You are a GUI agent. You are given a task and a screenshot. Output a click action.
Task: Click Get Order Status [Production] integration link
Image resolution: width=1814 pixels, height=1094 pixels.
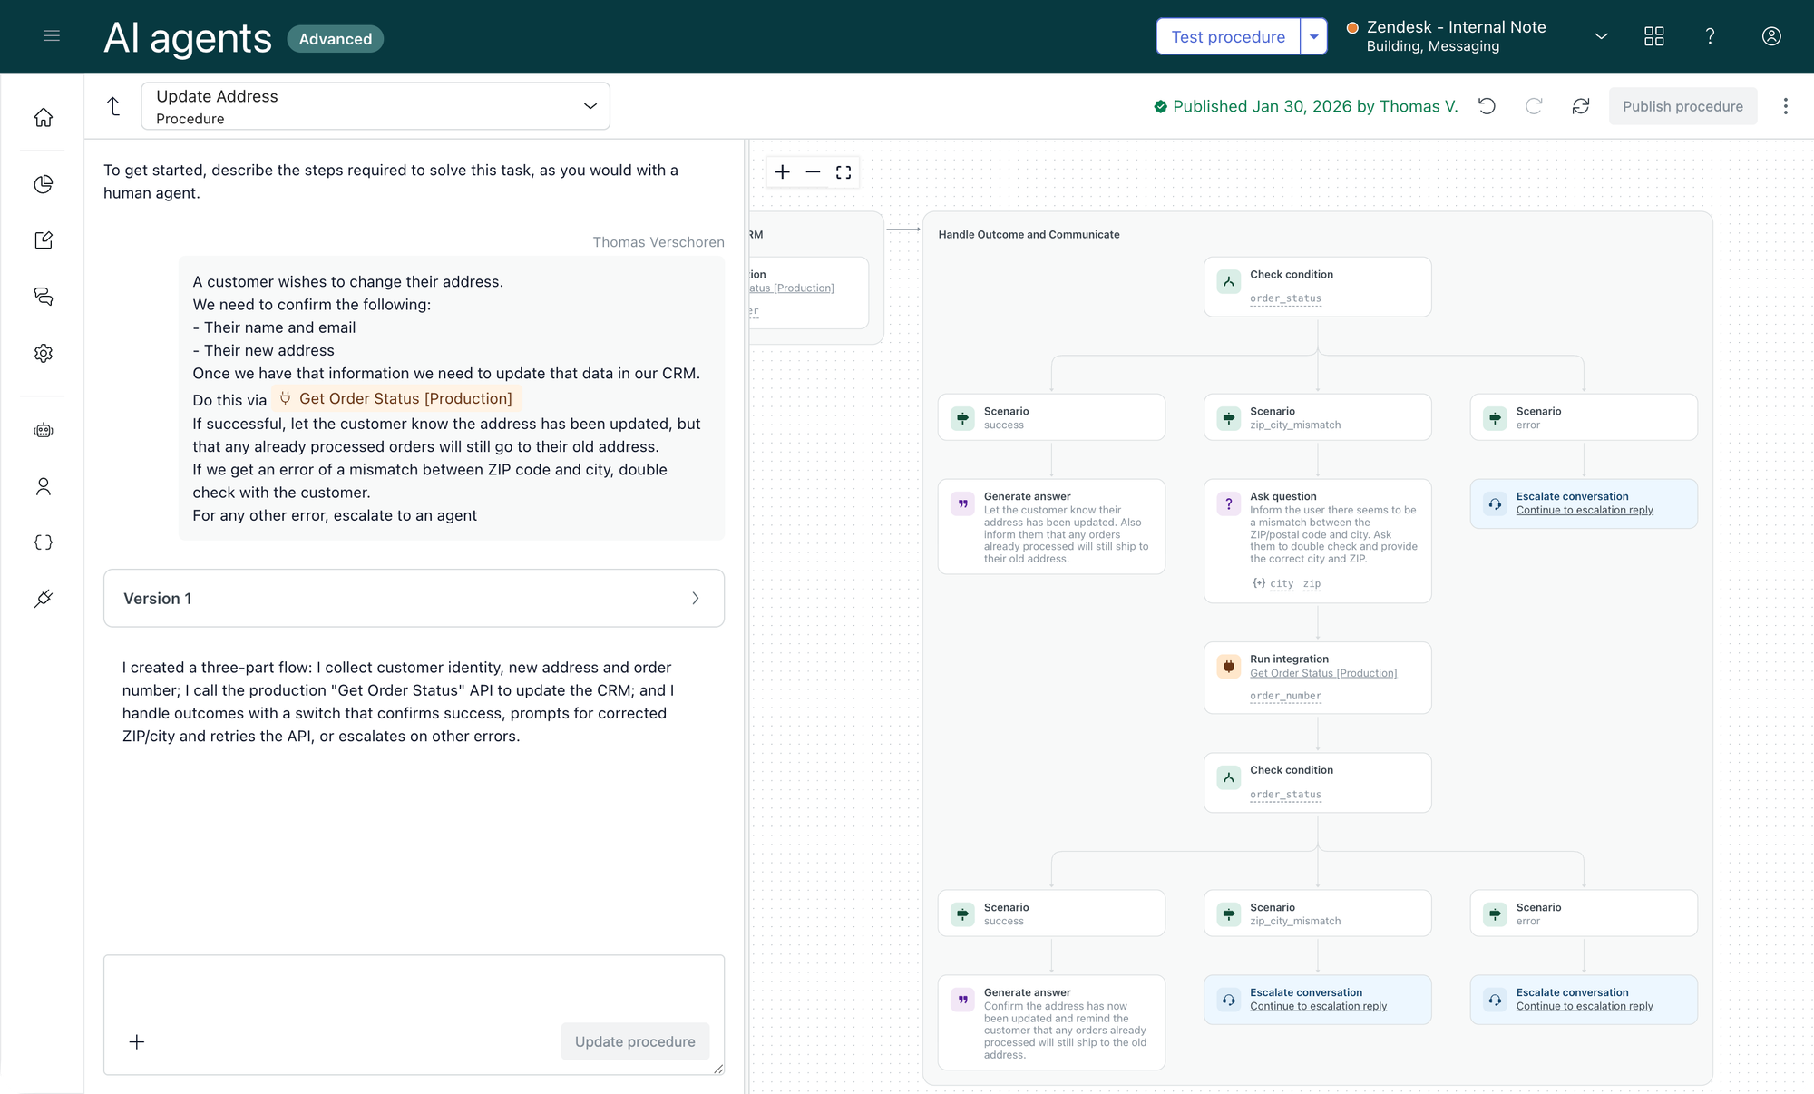(x=1323, y=673)
